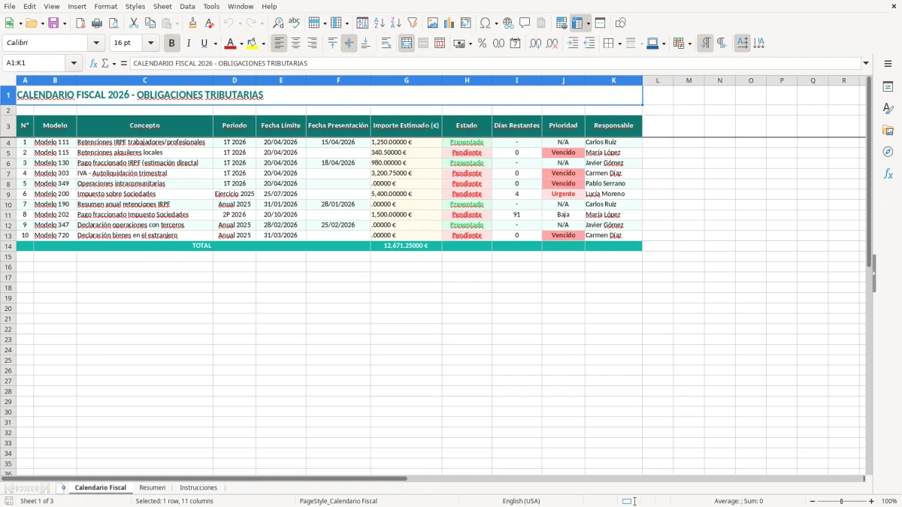902x507 pixels.
Task: Sort ascending A to Z
Action: click(x=380, y=23)
